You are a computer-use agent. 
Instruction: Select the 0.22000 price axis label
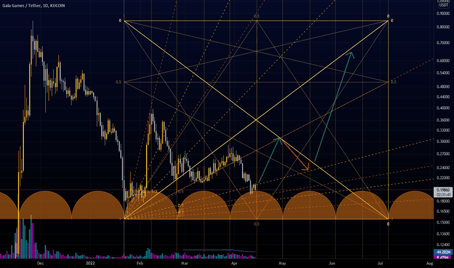[x=443, y=178]
